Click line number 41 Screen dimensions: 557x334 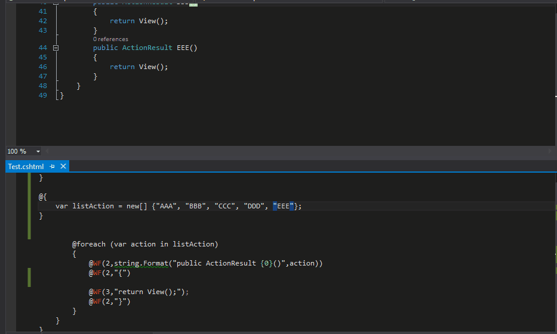click(42, 11)
